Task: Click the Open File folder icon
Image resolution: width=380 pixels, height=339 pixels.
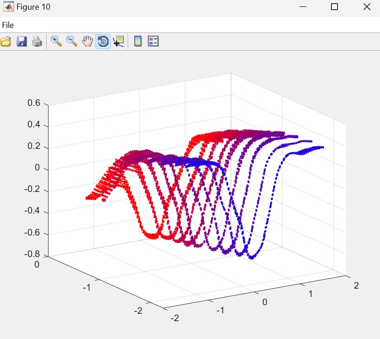Action: tap(6, 42)
